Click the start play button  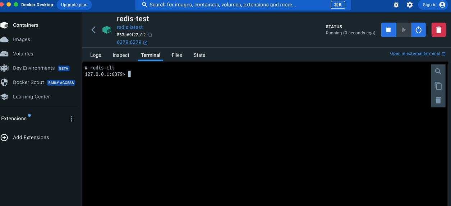pyautogui.click(x=404, y=30)
